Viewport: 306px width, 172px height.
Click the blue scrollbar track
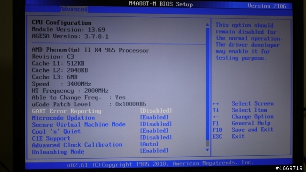[x=208, y=84]
